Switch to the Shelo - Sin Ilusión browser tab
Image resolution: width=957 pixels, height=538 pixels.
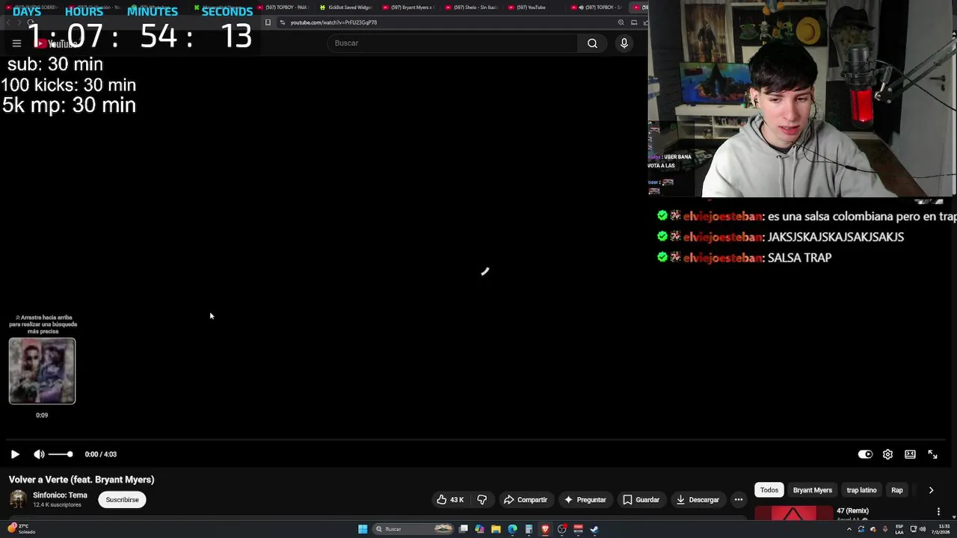(470, 7)
